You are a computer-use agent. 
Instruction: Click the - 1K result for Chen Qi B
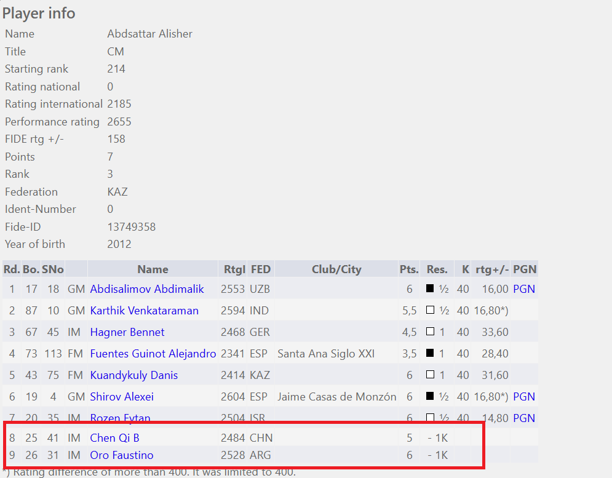click(437, 438)
